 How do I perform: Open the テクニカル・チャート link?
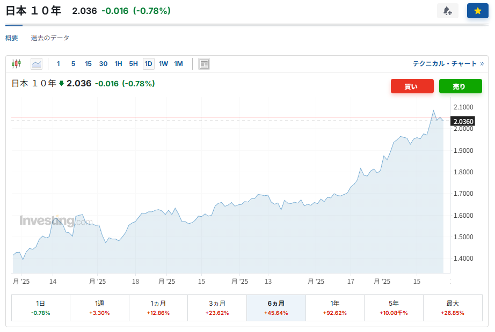(x=448, y=64)
